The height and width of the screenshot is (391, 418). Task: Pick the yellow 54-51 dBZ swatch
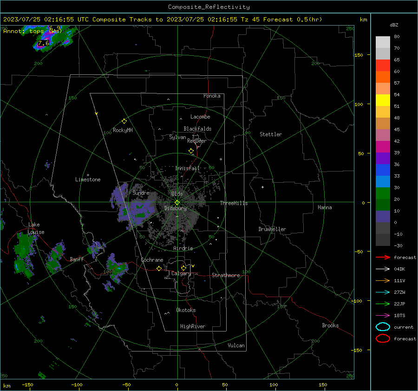383,100
